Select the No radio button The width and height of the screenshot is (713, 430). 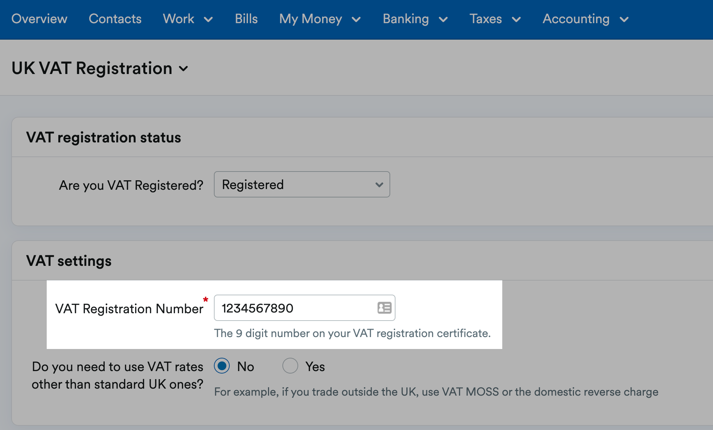pyautogui.click(x=222, y=366)
